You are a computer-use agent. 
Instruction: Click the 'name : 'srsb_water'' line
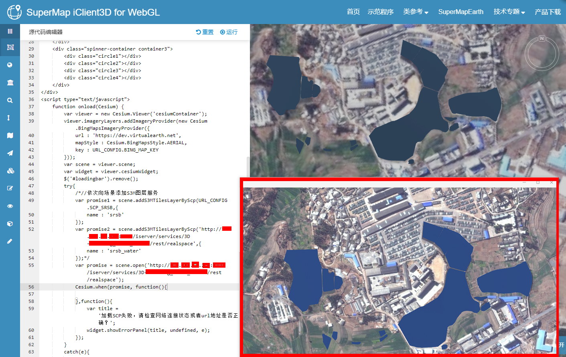[114, 251]
